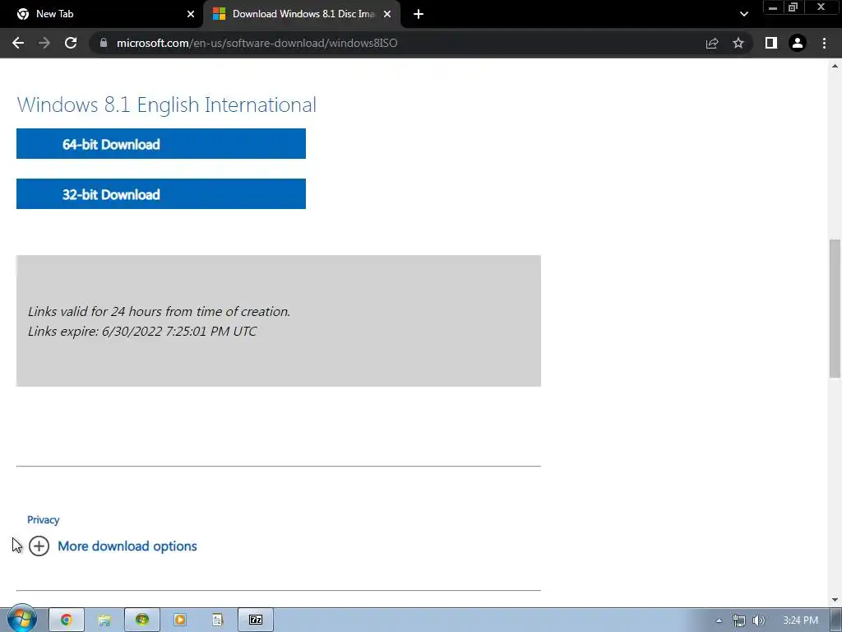Switch to the New Tab tab
This screenshot has height=632, width=842.
coord(102,14)
